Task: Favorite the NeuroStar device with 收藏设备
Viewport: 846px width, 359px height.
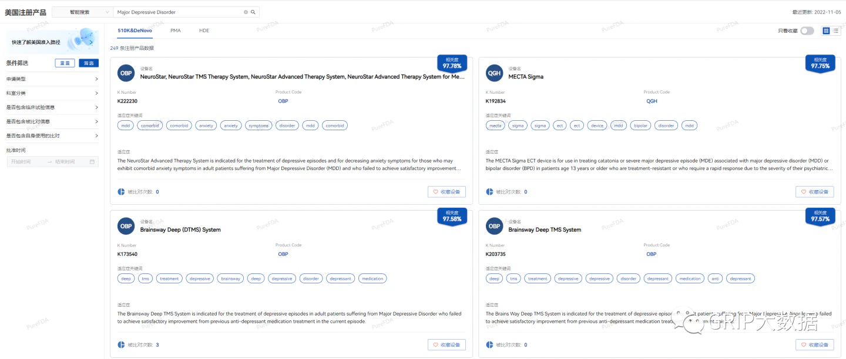Action: (x=446, y=192)
